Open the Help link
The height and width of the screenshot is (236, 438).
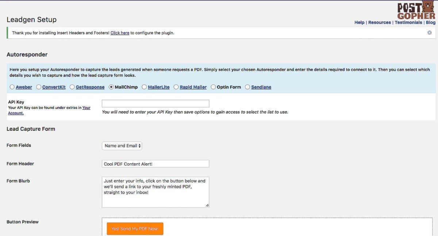click(359, 23)
